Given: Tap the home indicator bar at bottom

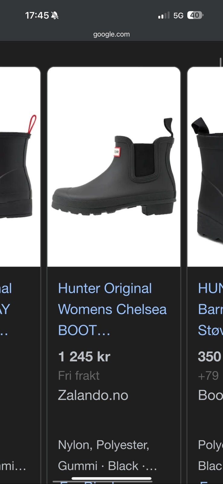Looking at the screenshot, I should coord(111,479).
